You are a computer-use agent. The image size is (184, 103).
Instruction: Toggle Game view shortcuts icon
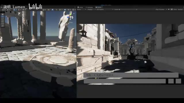[x=172, y=9]
